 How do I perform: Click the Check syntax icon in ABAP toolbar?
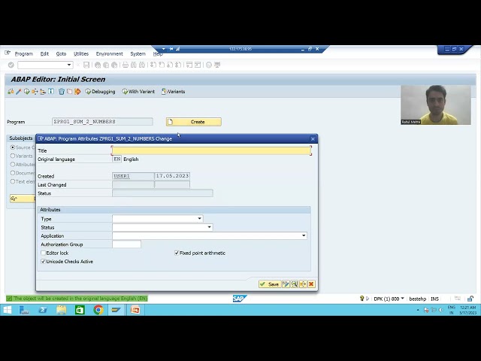point(11,92)
